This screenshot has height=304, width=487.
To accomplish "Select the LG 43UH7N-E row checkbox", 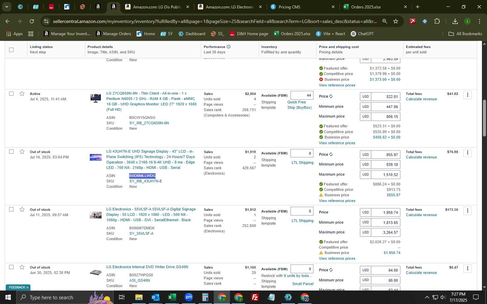I will [x=11, y=152].
